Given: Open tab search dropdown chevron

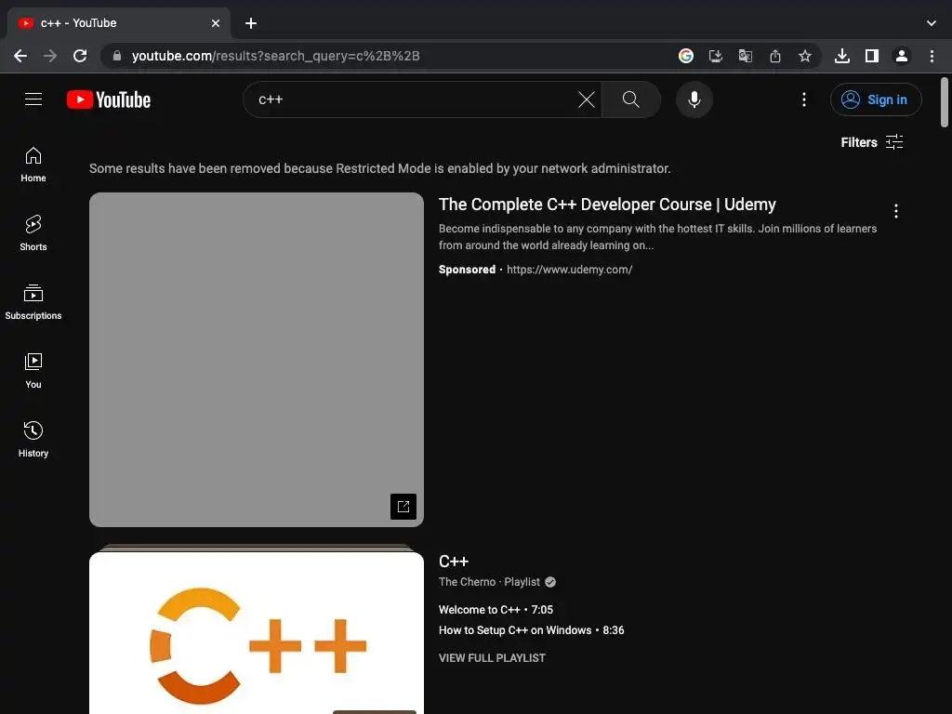Looking at the screenshot, I should 932,23.
